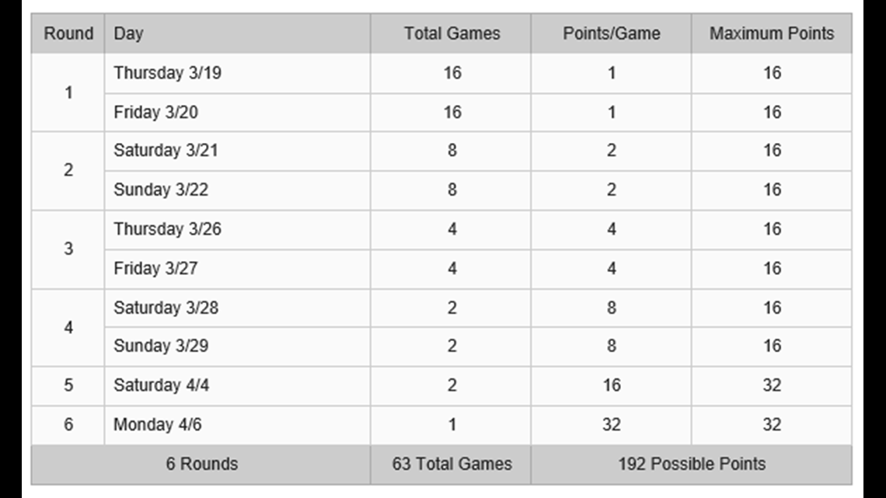Click the 192 Possible Points footer cell

click(692, 464)
